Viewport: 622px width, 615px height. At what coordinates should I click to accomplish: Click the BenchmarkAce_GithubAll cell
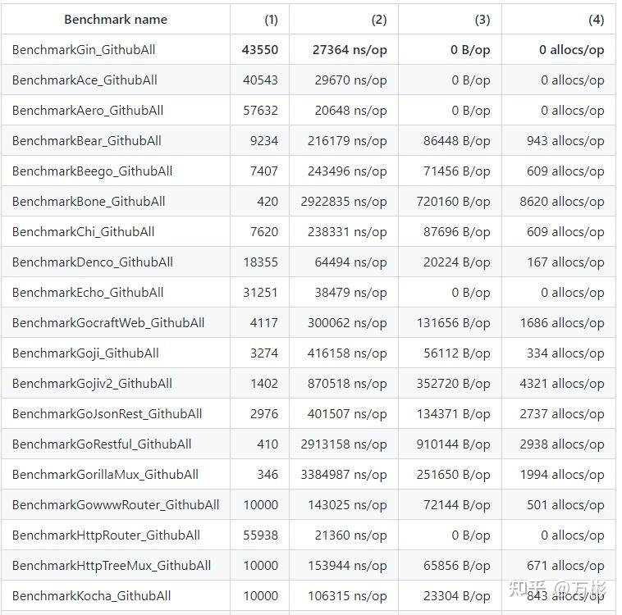click(x=85, y=80)
